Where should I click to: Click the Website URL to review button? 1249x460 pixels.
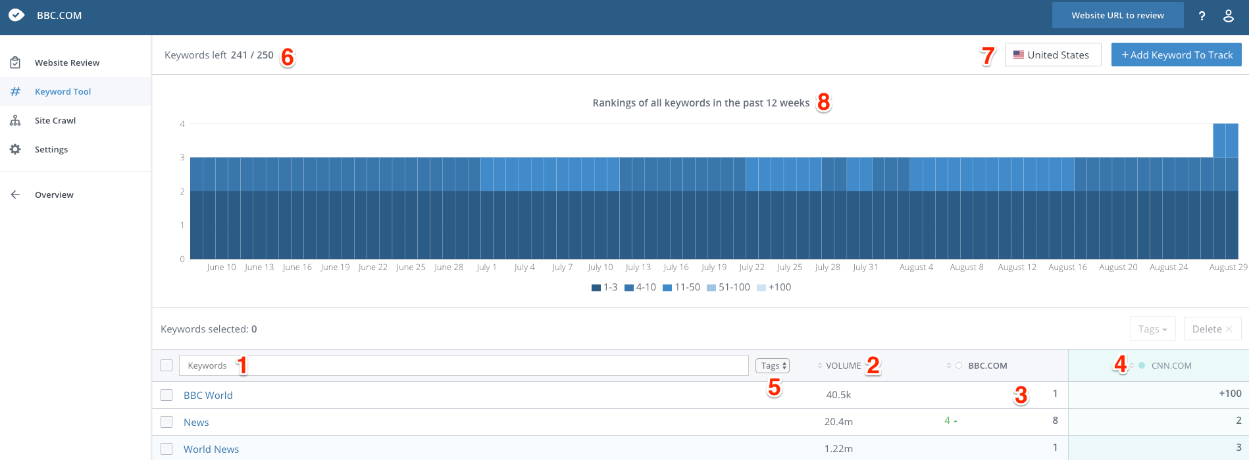[x=1117, y=15]
